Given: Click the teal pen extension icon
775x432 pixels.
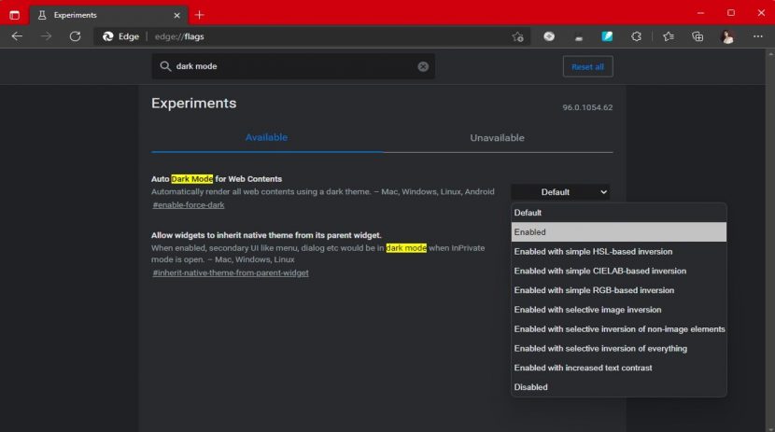Looking at the screenshot, I should 607,36.
